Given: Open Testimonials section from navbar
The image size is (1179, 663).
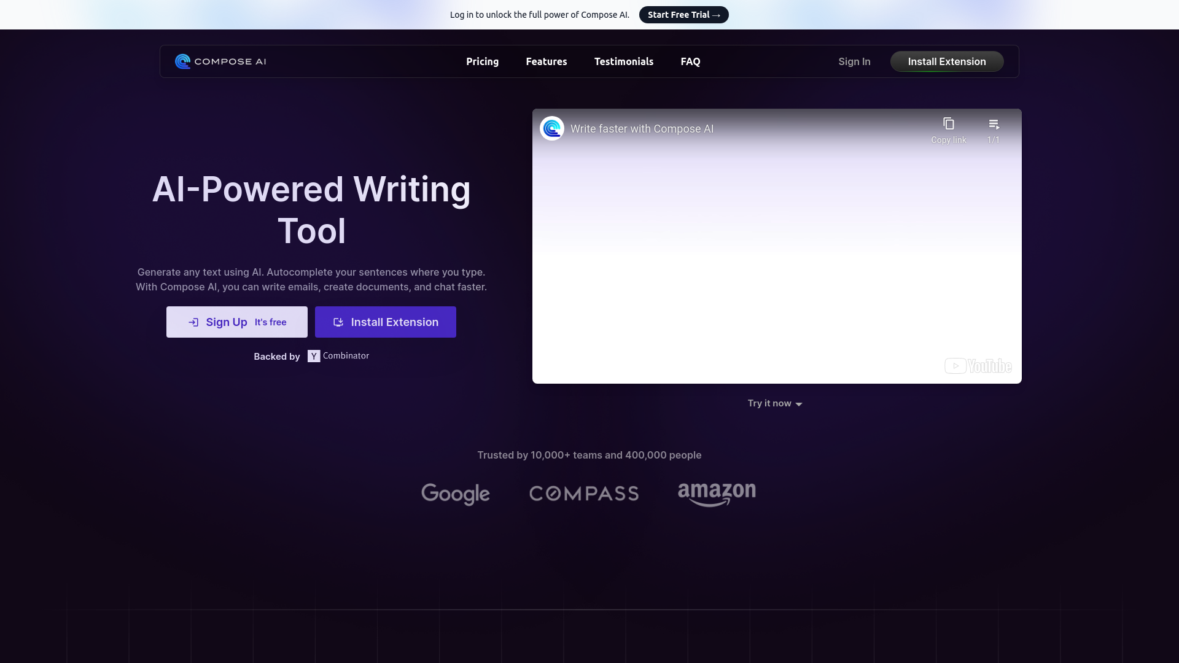Looking at the screenshot, I should tap(623, 61).
